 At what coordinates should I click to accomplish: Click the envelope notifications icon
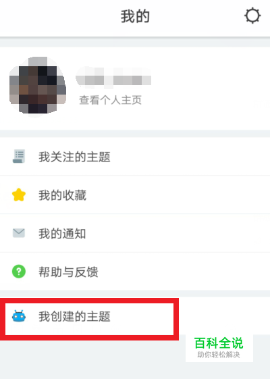19,233
